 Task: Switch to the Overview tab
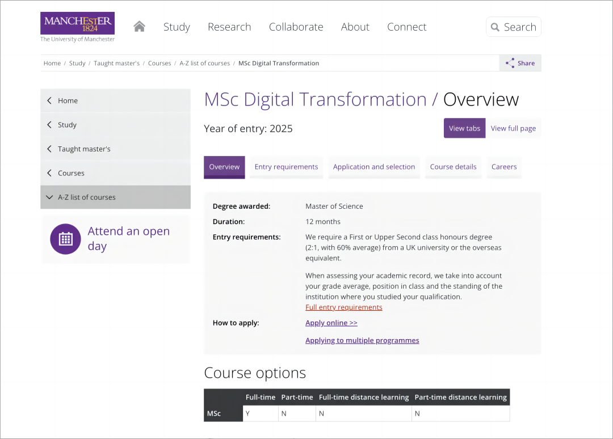click(224, 167)
